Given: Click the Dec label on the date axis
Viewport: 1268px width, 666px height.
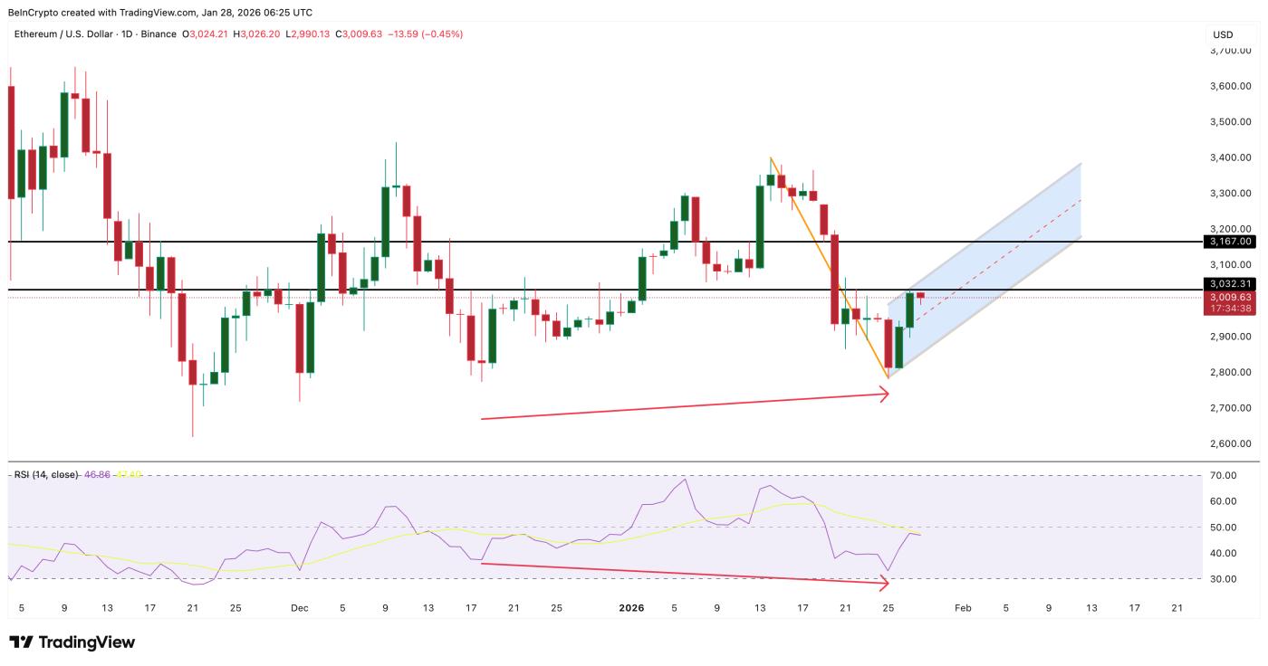Looking at the screenshot, I should point(300,608).
